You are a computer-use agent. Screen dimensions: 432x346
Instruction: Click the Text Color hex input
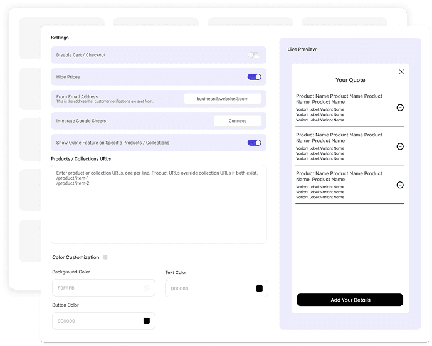(216, 288)
